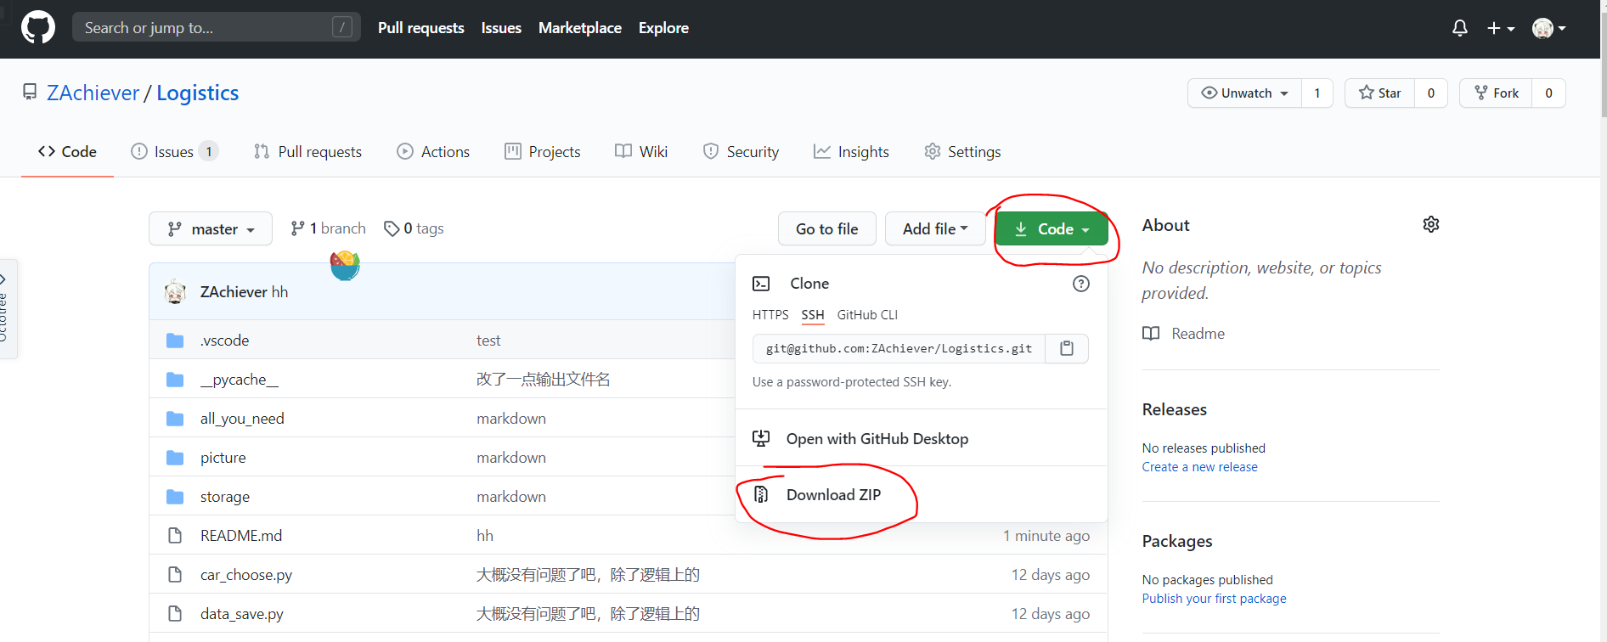Copy the SSH clone URL
The image size is (1607, 642).
(x=1067, y=348)
